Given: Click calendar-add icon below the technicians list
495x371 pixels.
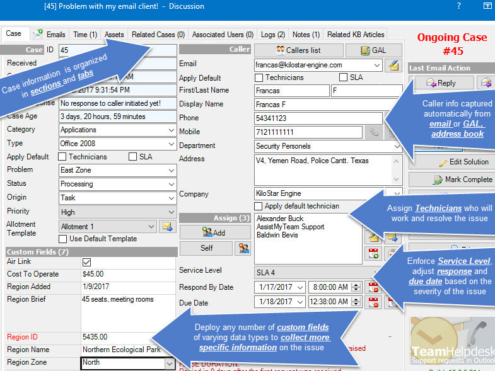Looking at the screenshot, I should (x=373, y=253).
